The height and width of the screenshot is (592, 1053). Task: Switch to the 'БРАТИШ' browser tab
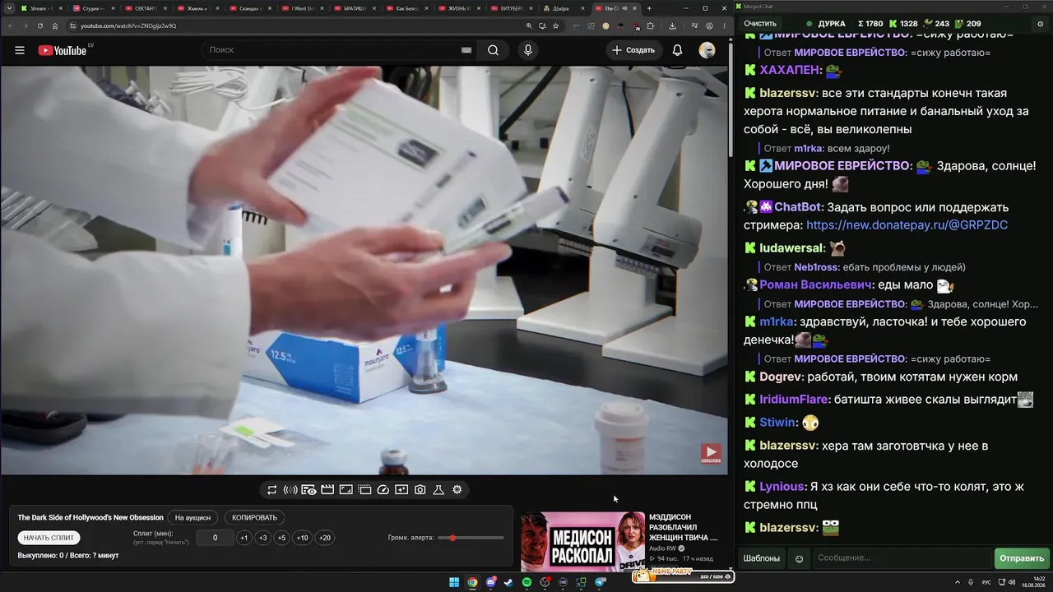(x=355, y=8)
